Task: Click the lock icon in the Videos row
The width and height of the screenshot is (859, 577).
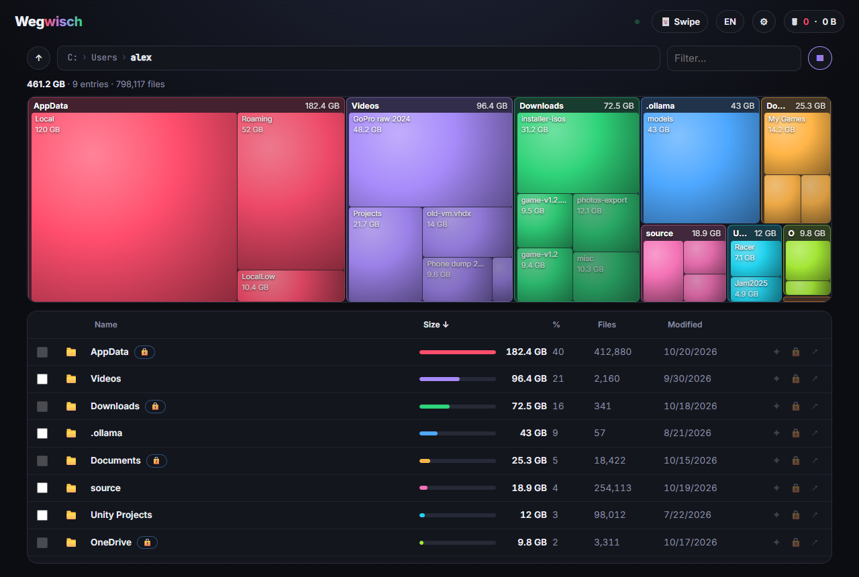Action: (x=796, y=379)
